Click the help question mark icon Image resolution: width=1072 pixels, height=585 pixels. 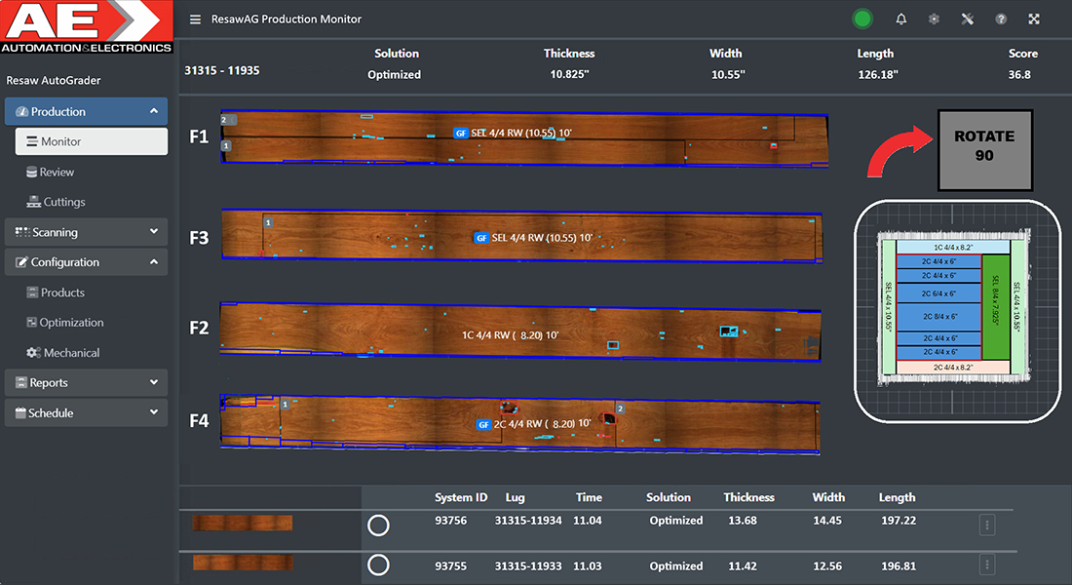pyautogui.click(x=1001, y=19)
